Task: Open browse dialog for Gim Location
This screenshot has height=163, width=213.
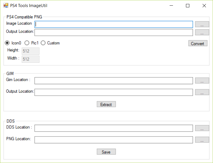Action: tap(202, 81)
